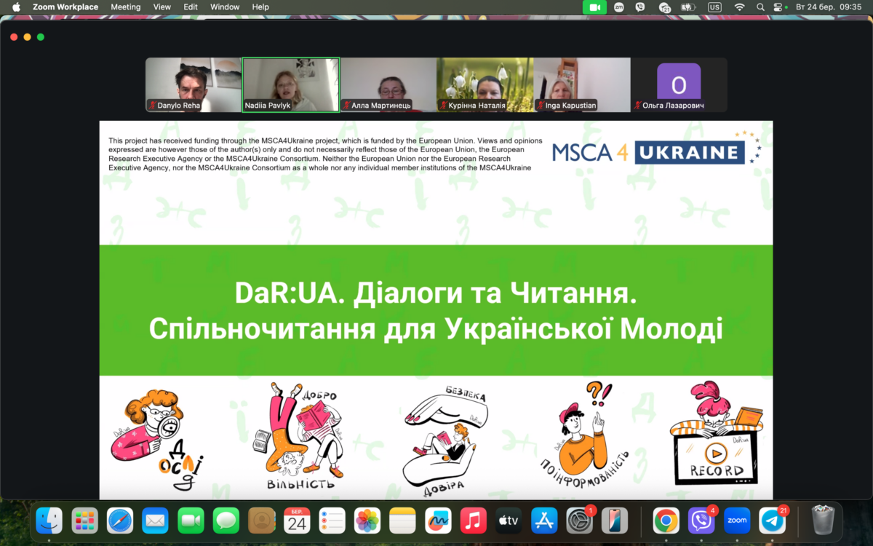Open the View menu
This screenshot has width=873, height=546.
click(162, 7)
